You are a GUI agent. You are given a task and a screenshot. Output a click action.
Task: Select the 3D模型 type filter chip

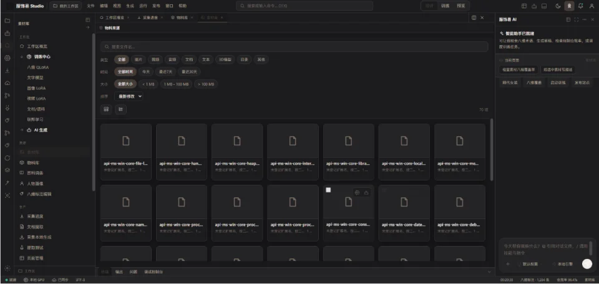225,60
